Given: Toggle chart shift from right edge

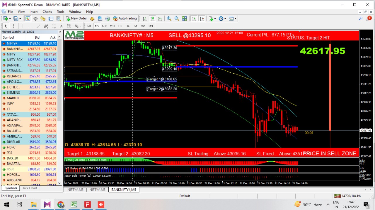Looking at the screenshot, I should pos(202,18).
